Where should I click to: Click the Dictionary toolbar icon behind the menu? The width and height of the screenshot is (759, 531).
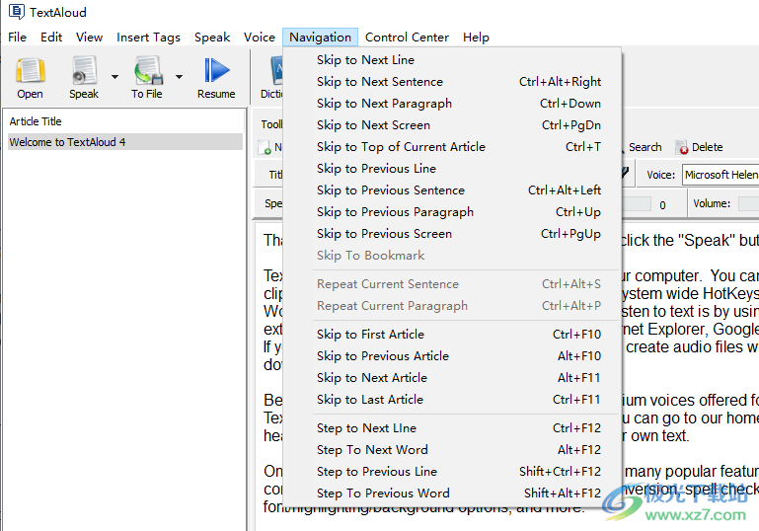276,71
